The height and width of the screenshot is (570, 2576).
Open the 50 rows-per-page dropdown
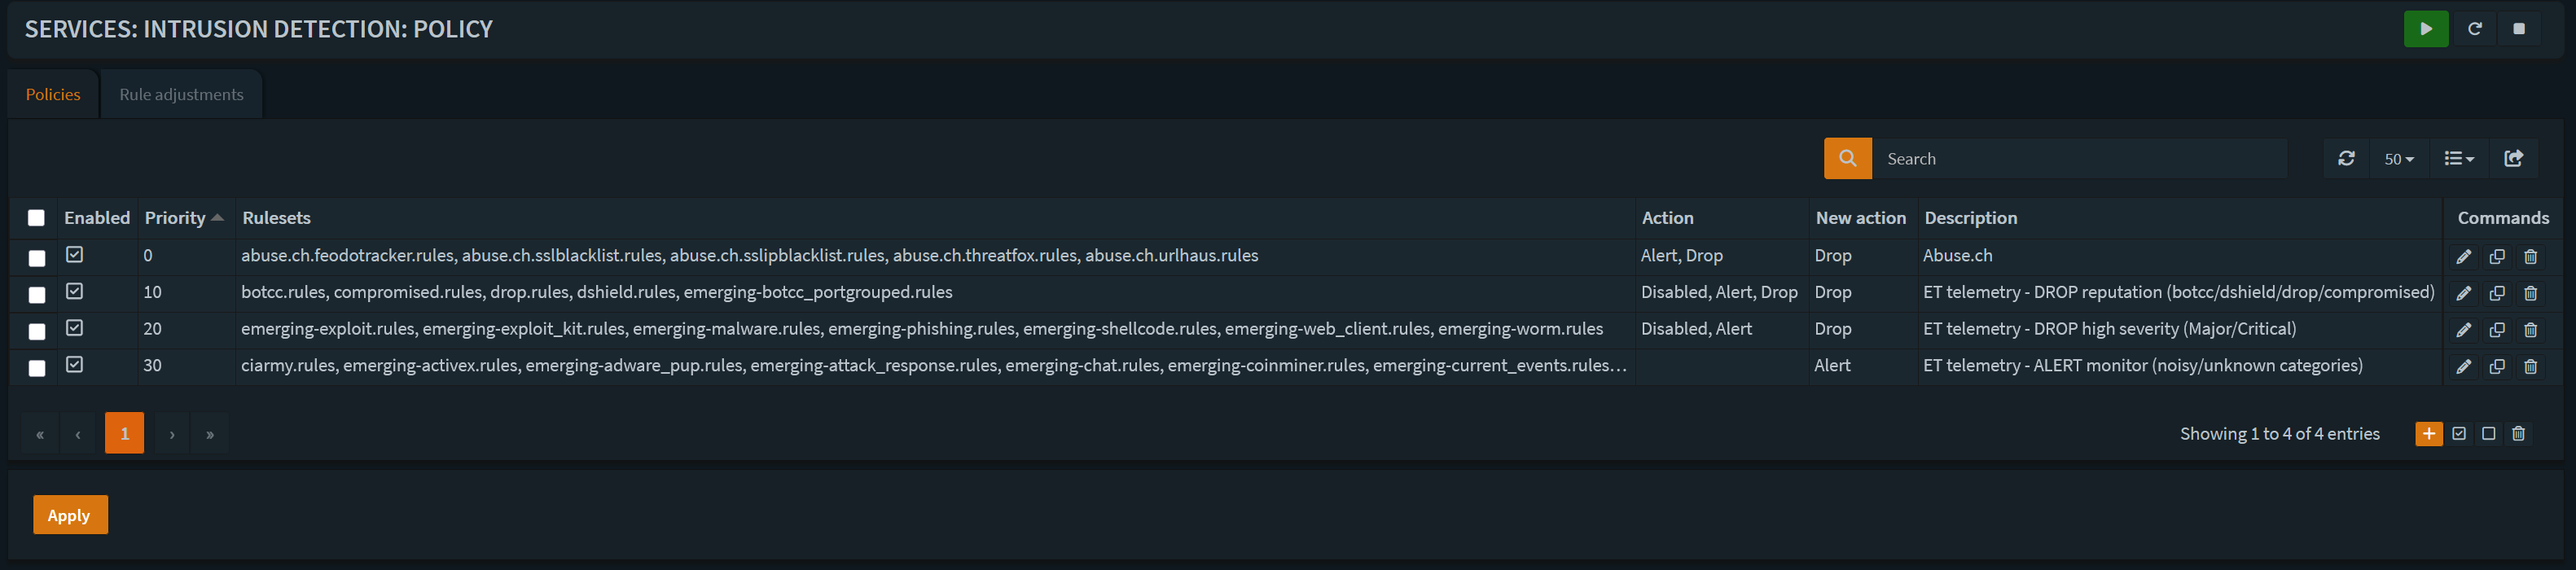(2398, 159)
